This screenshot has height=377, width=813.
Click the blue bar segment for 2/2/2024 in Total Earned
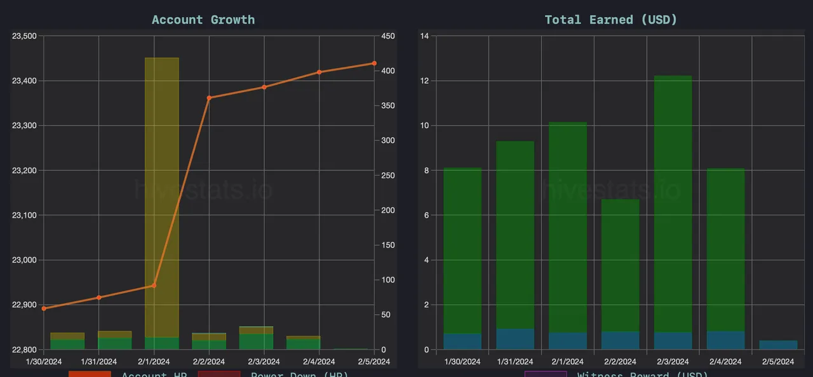pos(621,341)
